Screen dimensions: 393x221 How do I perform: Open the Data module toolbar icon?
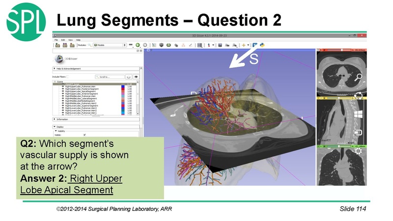click(154, 45)
